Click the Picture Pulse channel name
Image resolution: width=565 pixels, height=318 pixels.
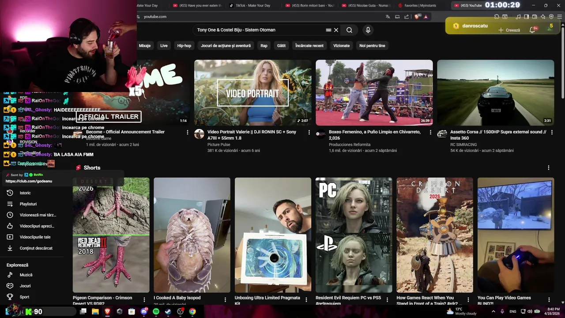[x=219, y=144]
